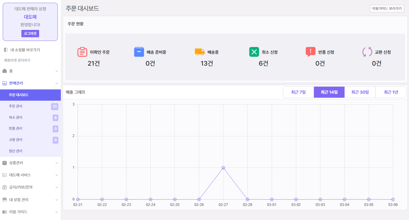
Task: Click the blue box 배송 준비중 icon
Action: click(139, 52)
